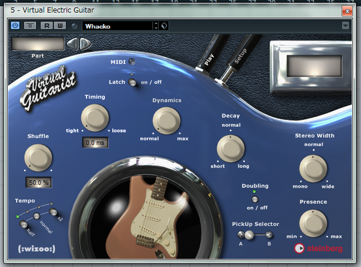Viewport: 361px width, 267px height.
Task: Select pickup position A
Action: pyautogui.click(x=241, y=235)
